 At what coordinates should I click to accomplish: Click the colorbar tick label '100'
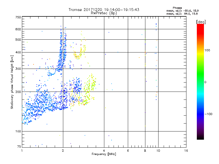point(207,50)
